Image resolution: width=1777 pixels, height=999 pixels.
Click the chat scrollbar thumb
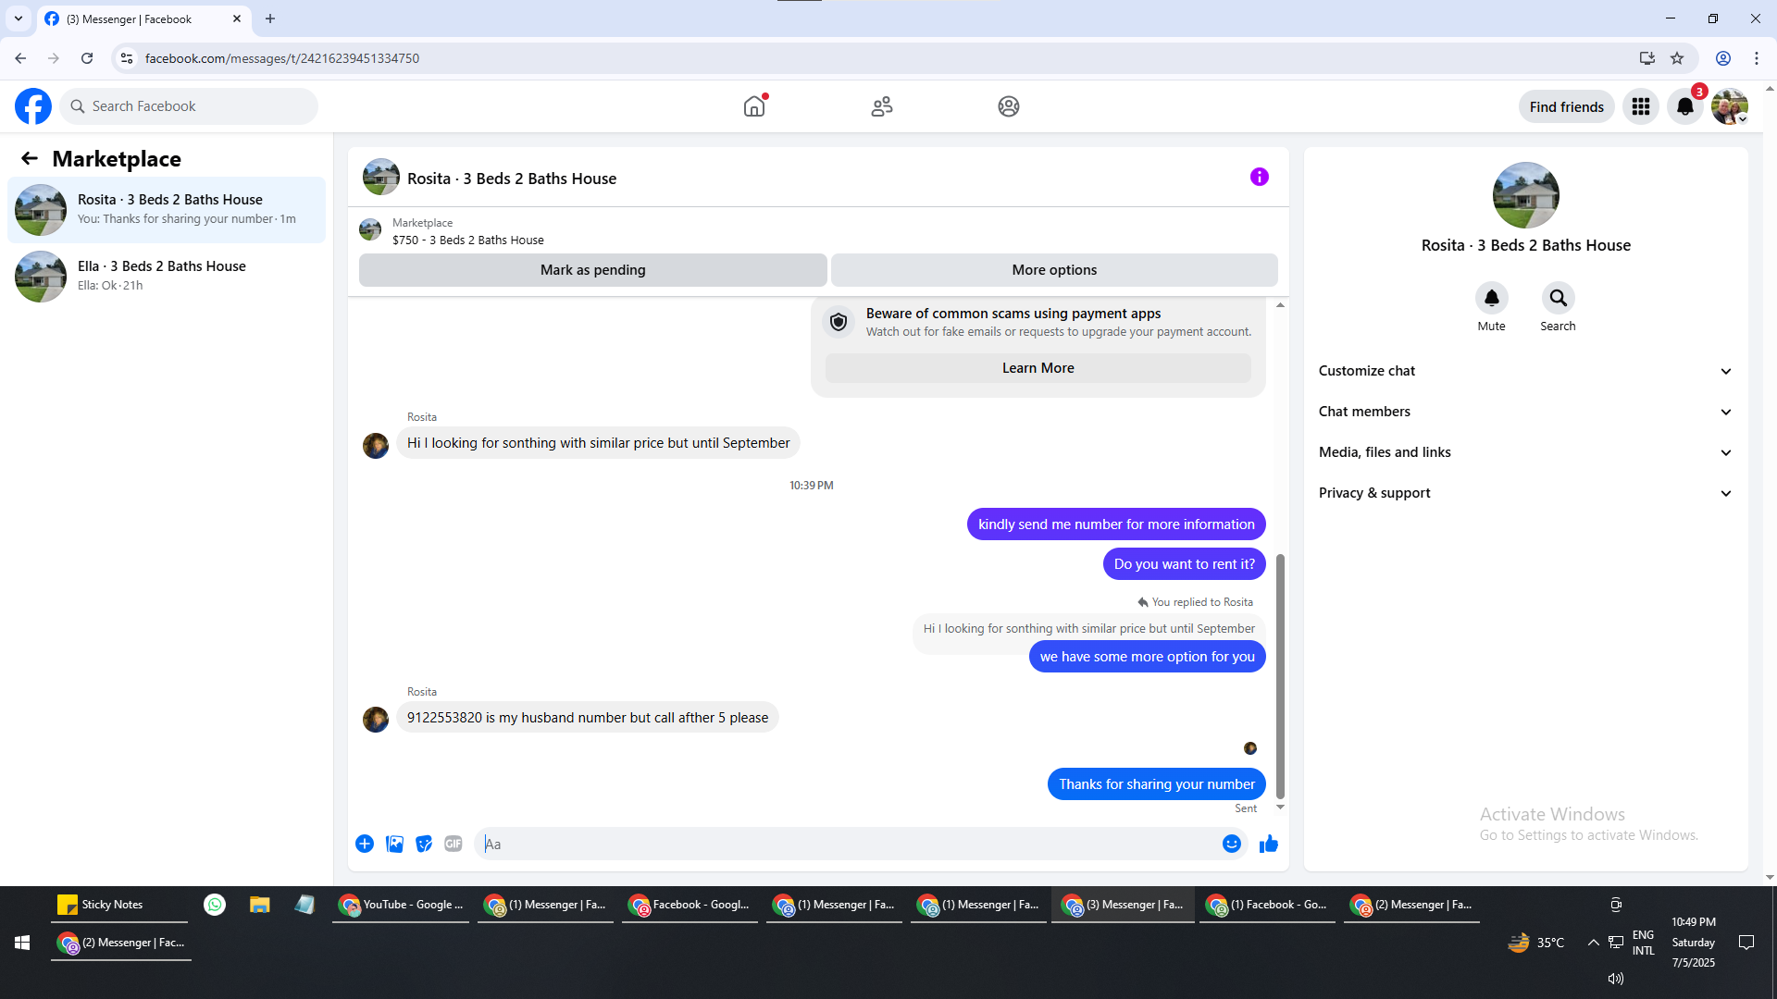[x=1280, y=675]
